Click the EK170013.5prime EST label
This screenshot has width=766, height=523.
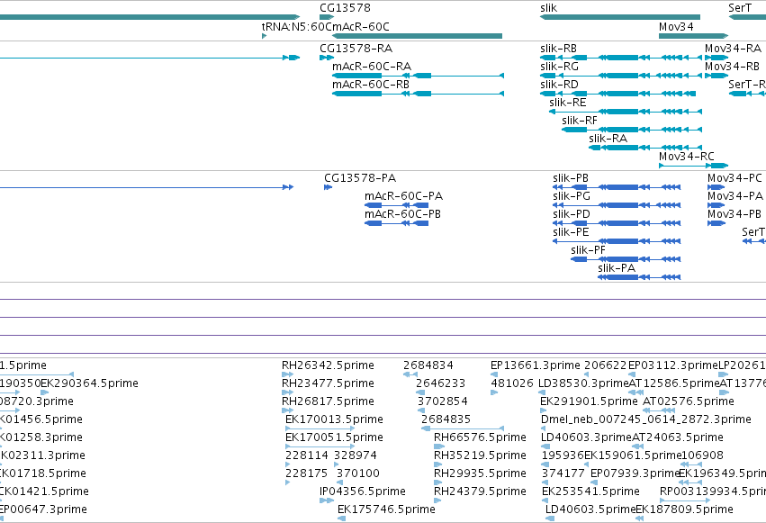tap(334, 419)
